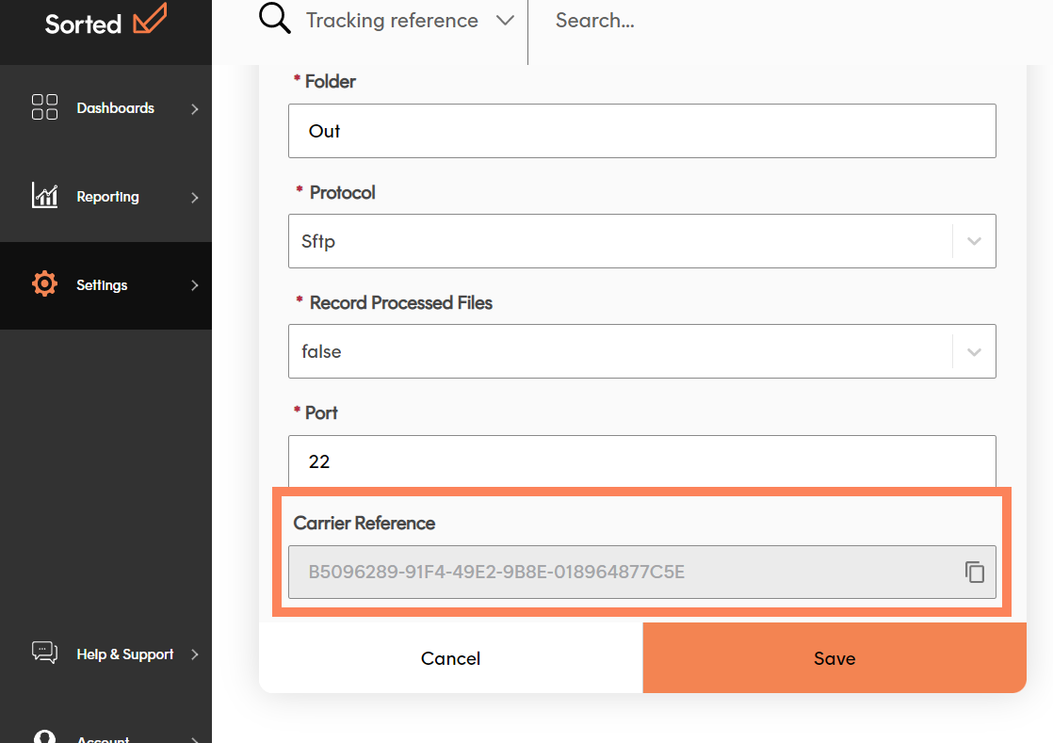Image resolution: width=1053 pixels, height=743 pixels.
Task: Click the search magnifying glass icon
Action: tap(274, 20)
